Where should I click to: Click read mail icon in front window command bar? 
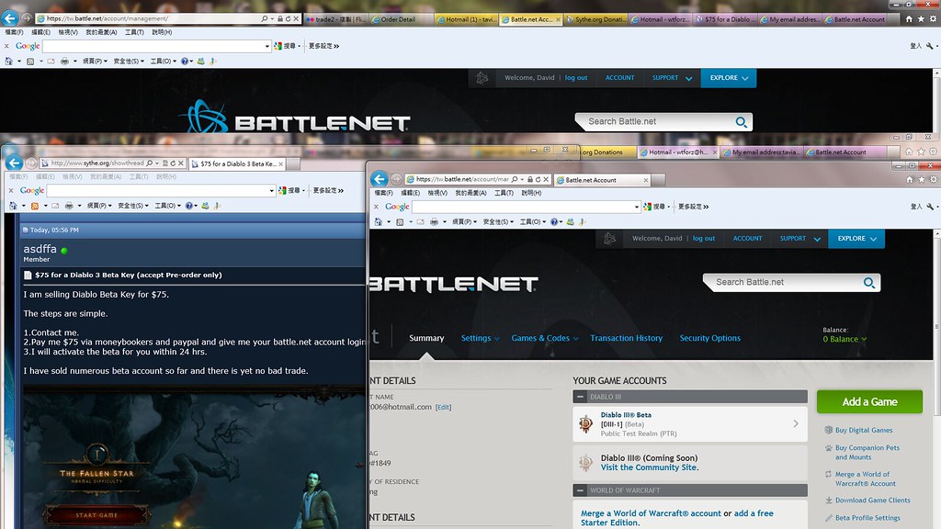pyautogui.click(x=420, y=222)
